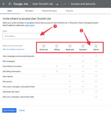Click the Billing checkmark in Edit billing information row
111x115 pixels.
click(57, 71)
